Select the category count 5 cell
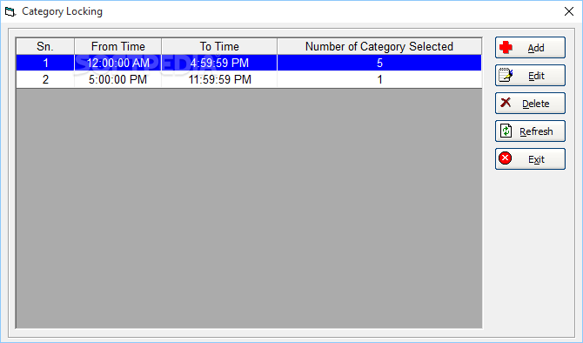 tap(379, 63)
